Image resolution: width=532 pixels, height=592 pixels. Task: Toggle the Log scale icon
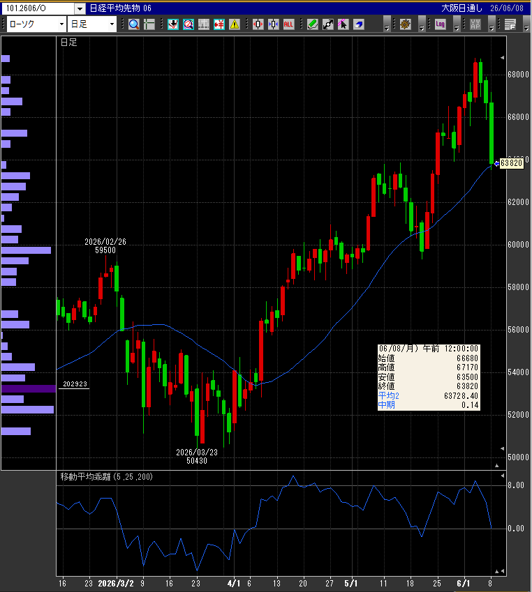pos(440,24)
